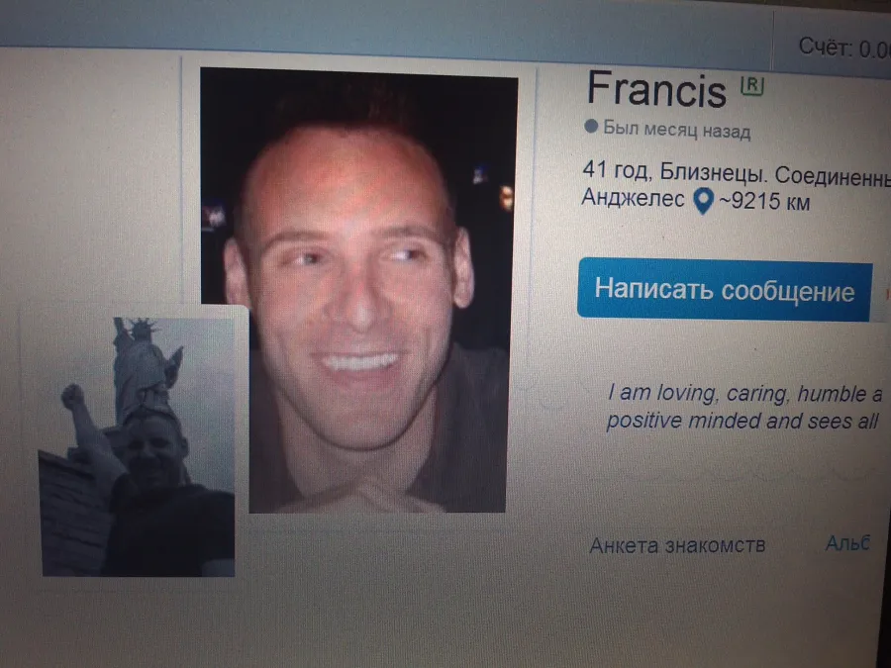891x668 pixels.
Task: Click the city name Анджелес
Action: click(x=633, y=198)
